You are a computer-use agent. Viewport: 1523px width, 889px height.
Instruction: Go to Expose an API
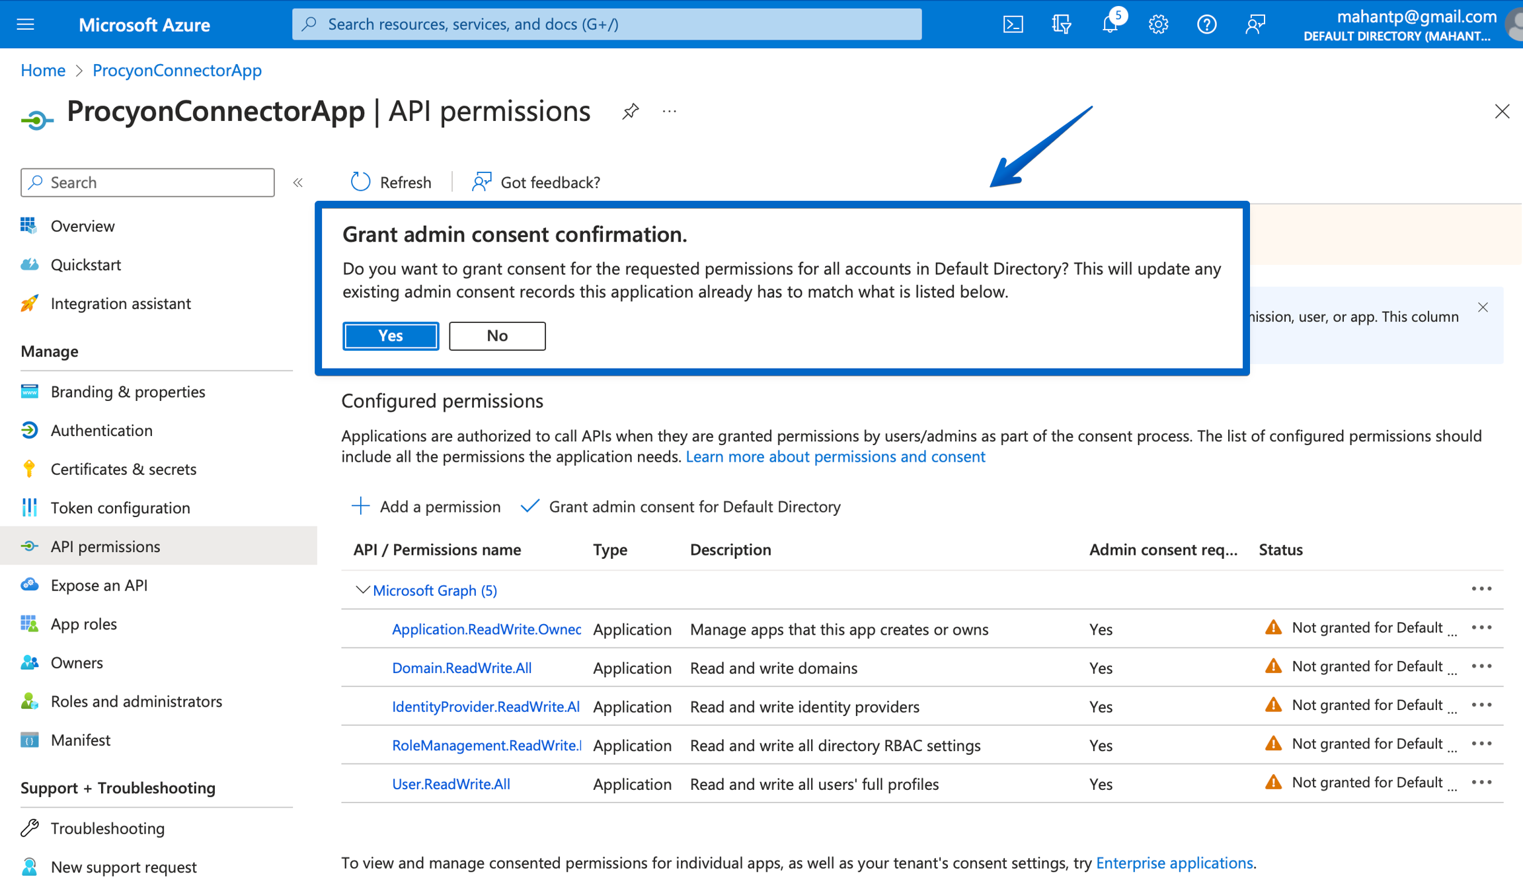99,585
